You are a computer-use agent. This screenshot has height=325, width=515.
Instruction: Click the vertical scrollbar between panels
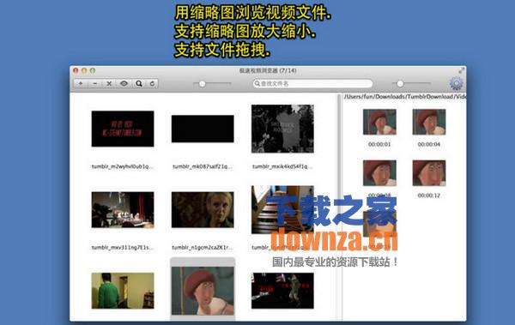(338, 207)
